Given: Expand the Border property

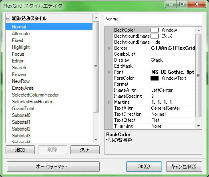Looking at the screenshot, I should [x=109, y=48].
